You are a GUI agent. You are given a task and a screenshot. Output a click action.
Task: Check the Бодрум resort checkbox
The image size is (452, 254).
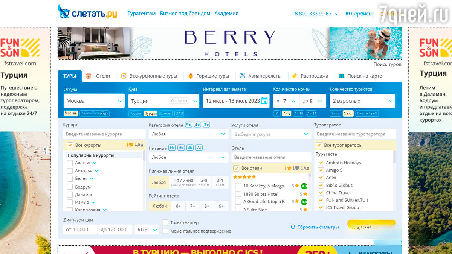[70, 187]
